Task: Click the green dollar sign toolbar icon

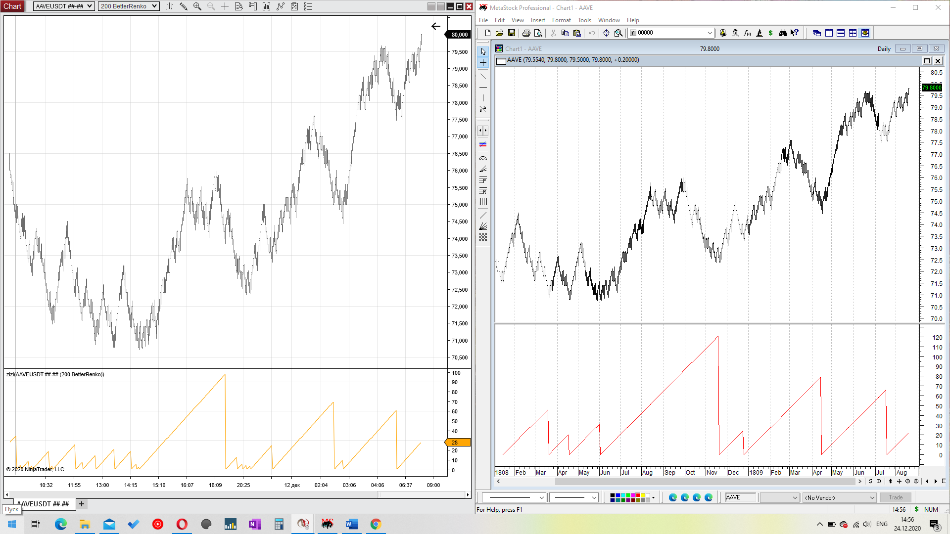Action: coord(770,33)
